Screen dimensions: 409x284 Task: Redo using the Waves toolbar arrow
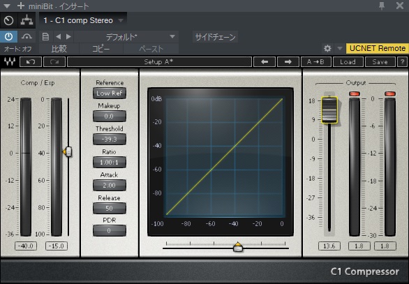pos(54,62)
